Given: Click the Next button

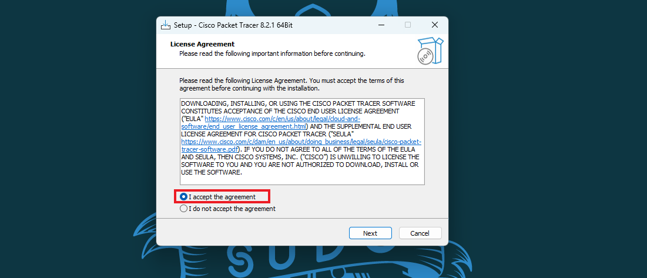Looking at the screenshot, I should tap(370, 233).
